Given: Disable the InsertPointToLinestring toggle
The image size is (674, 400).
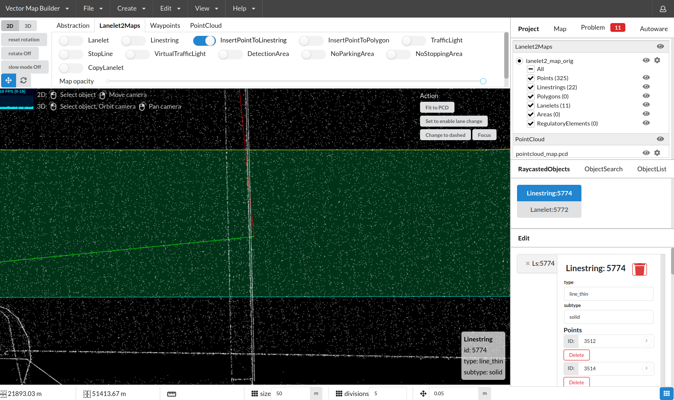Looking at the screenshot, I should coord(204,41).
